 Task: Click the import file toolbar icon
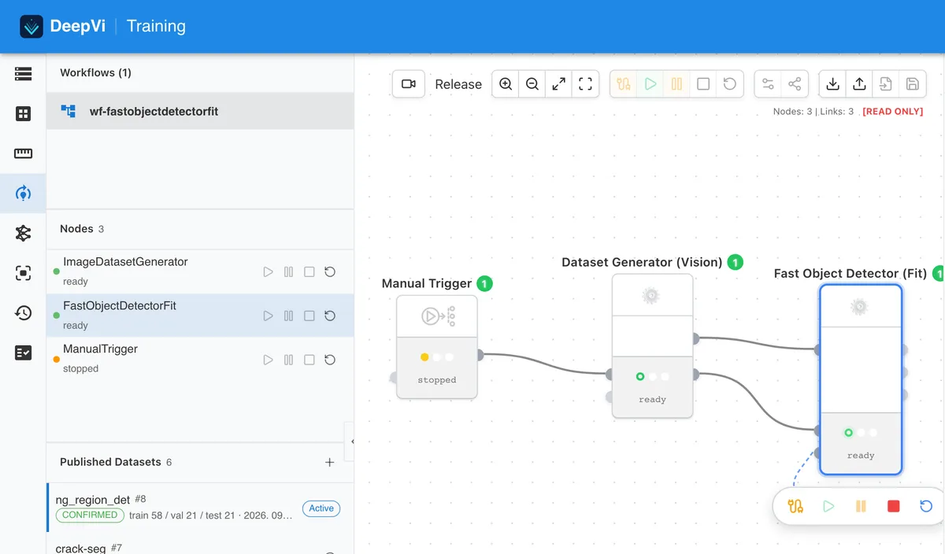886,84
